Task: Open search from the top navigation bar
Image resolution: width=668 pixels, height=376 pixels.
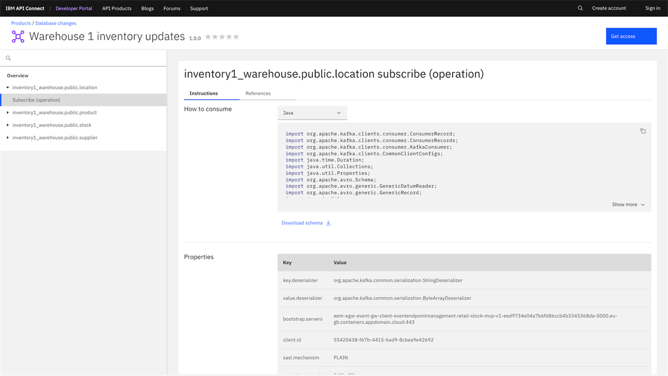Action: click(580, 8)
